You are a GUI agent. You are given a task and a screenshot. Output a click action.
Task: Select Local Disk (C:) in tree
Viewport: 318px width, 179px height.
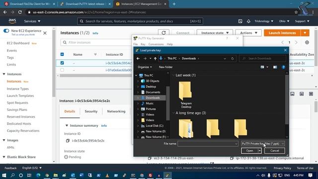click(x=155, y=126)
